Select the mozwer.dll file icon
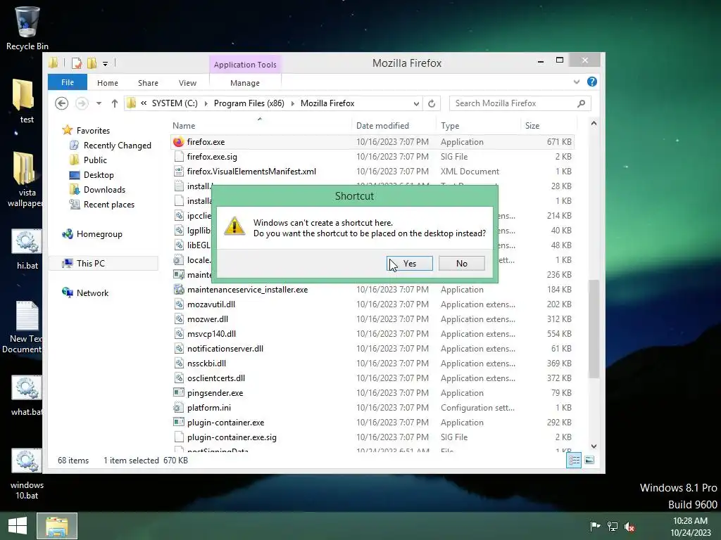Image resolution: width=721 pixels, height=540 pixels. [x=179, y=319]
